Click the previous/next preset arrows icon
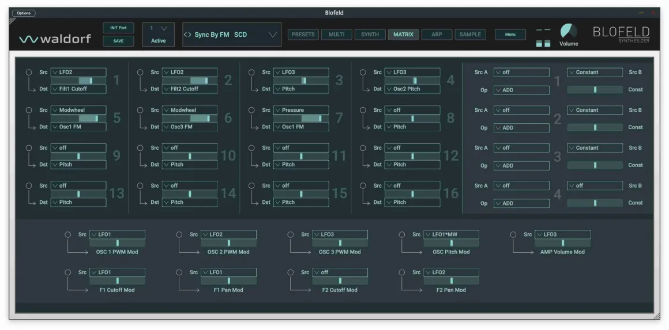669x330 pixels. (x=187, y=35)
